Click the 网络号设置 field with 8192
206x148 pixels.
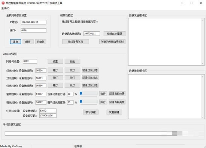(x=30, y=61)
